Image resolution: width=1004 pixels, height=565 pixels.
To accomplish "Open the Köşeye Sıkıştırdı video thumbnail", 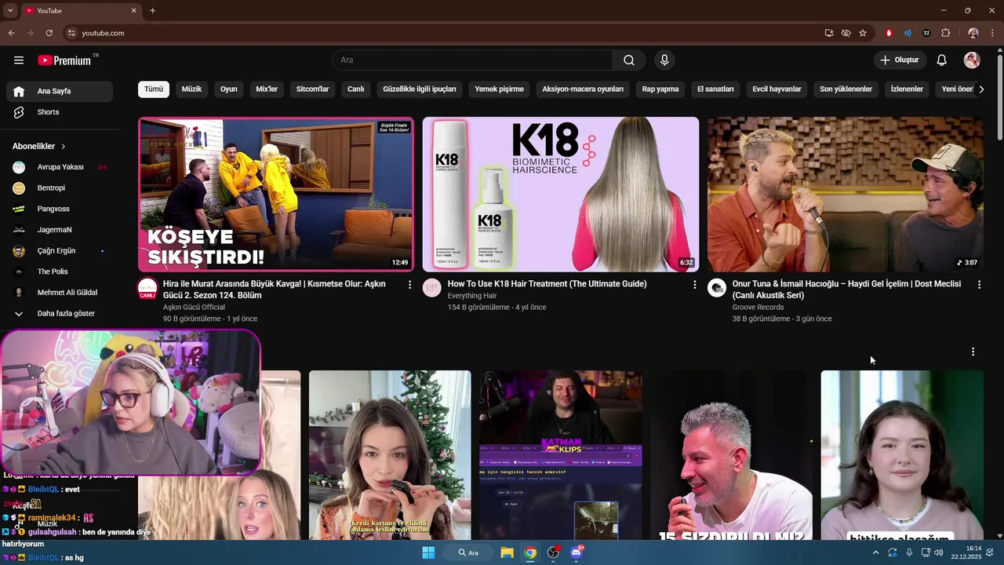I will click(276, 194).
